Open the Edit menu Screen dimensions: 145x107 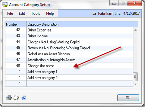tap(22, 14)
